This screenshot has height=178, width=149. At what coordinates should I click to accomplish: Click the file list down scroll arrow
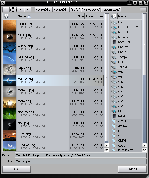click(x=107, y=150)
